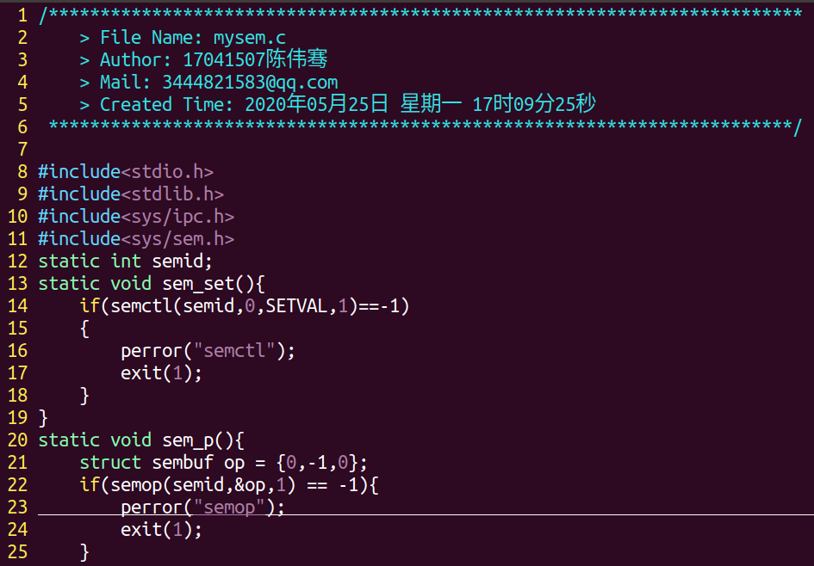This screenshot has height=566, width=814.
Task: Click the sem_set function name
Action: (x=198, y=284)
